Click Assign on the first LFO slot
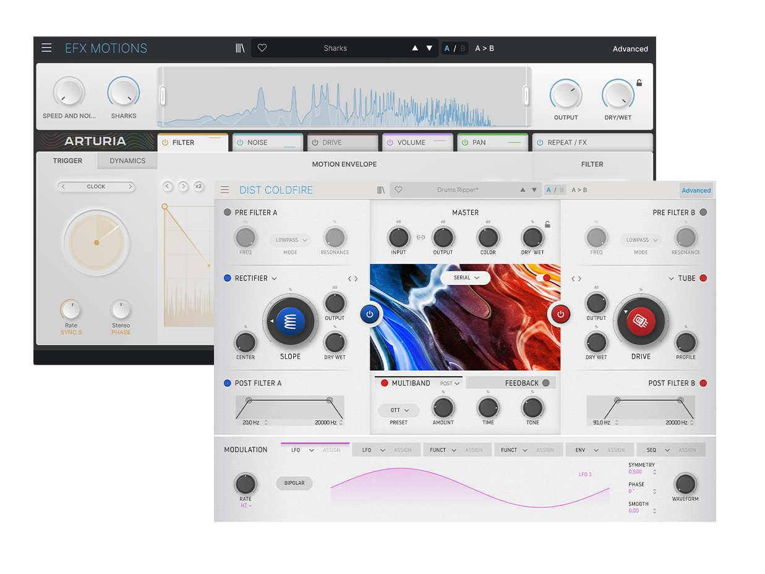This screenshot has height=574, width=765. pos(331,450)
